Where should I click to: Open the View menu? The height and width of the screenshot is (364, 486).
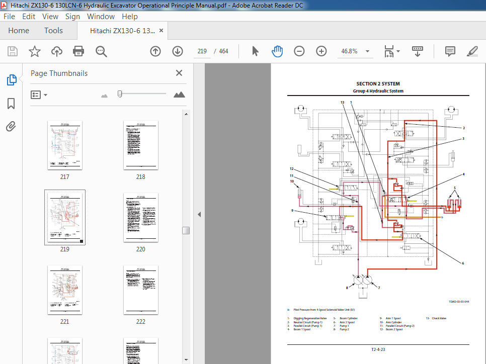pyautogui.click(x=50, y=17)
